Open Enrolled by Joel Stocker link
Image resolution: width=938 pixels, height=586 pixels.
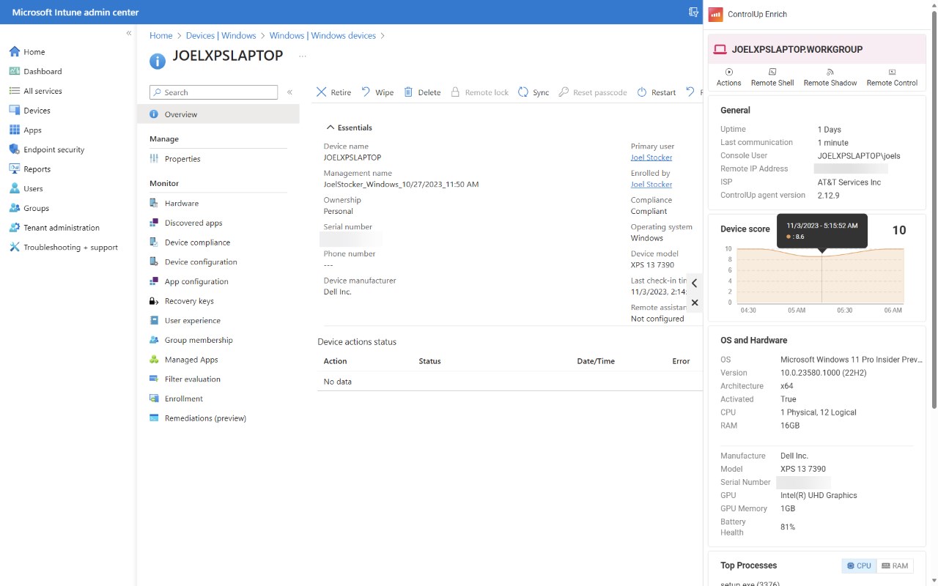click(x=651, y=185)
